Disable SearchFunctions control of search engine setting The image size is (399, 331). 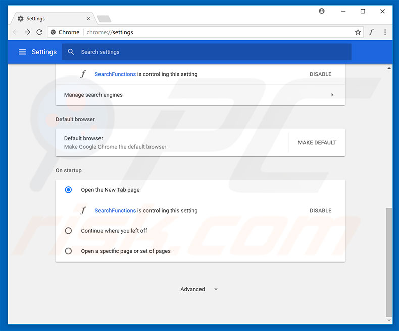click(320, 74)
